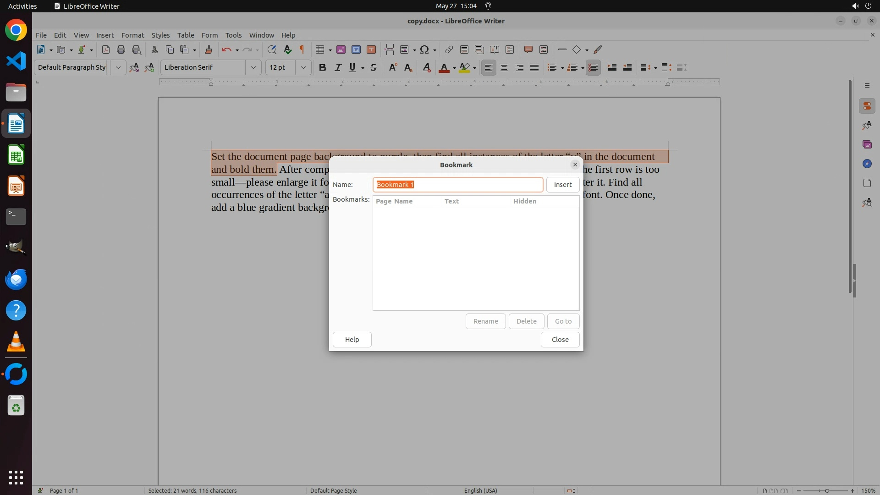This screenshot has height=495, width=880.
Task: Click the zoom slider in status bar
Action: pos(826,490)
